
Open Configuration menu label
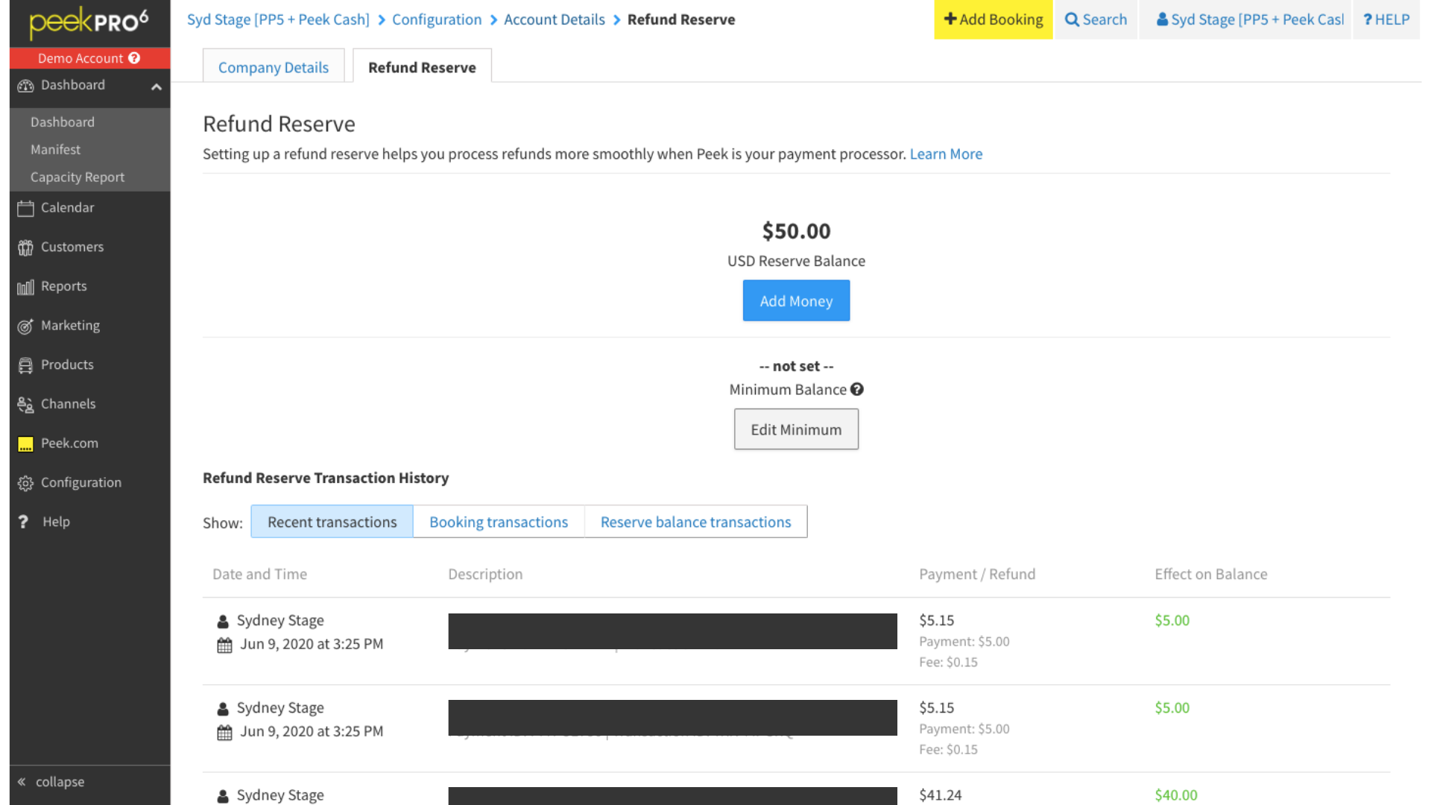tap(81, 482)
